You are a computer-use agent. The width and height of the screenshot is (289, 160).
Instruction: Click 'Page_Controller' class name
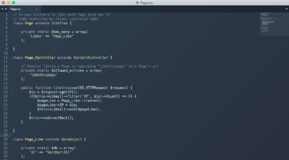tap(40, 58)
